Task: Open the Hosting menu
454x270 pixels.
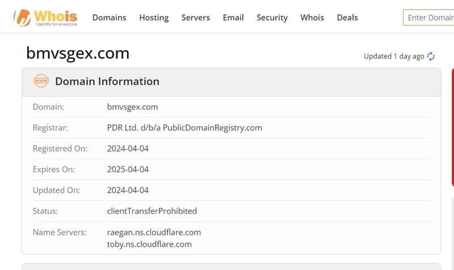Action: 154,18
